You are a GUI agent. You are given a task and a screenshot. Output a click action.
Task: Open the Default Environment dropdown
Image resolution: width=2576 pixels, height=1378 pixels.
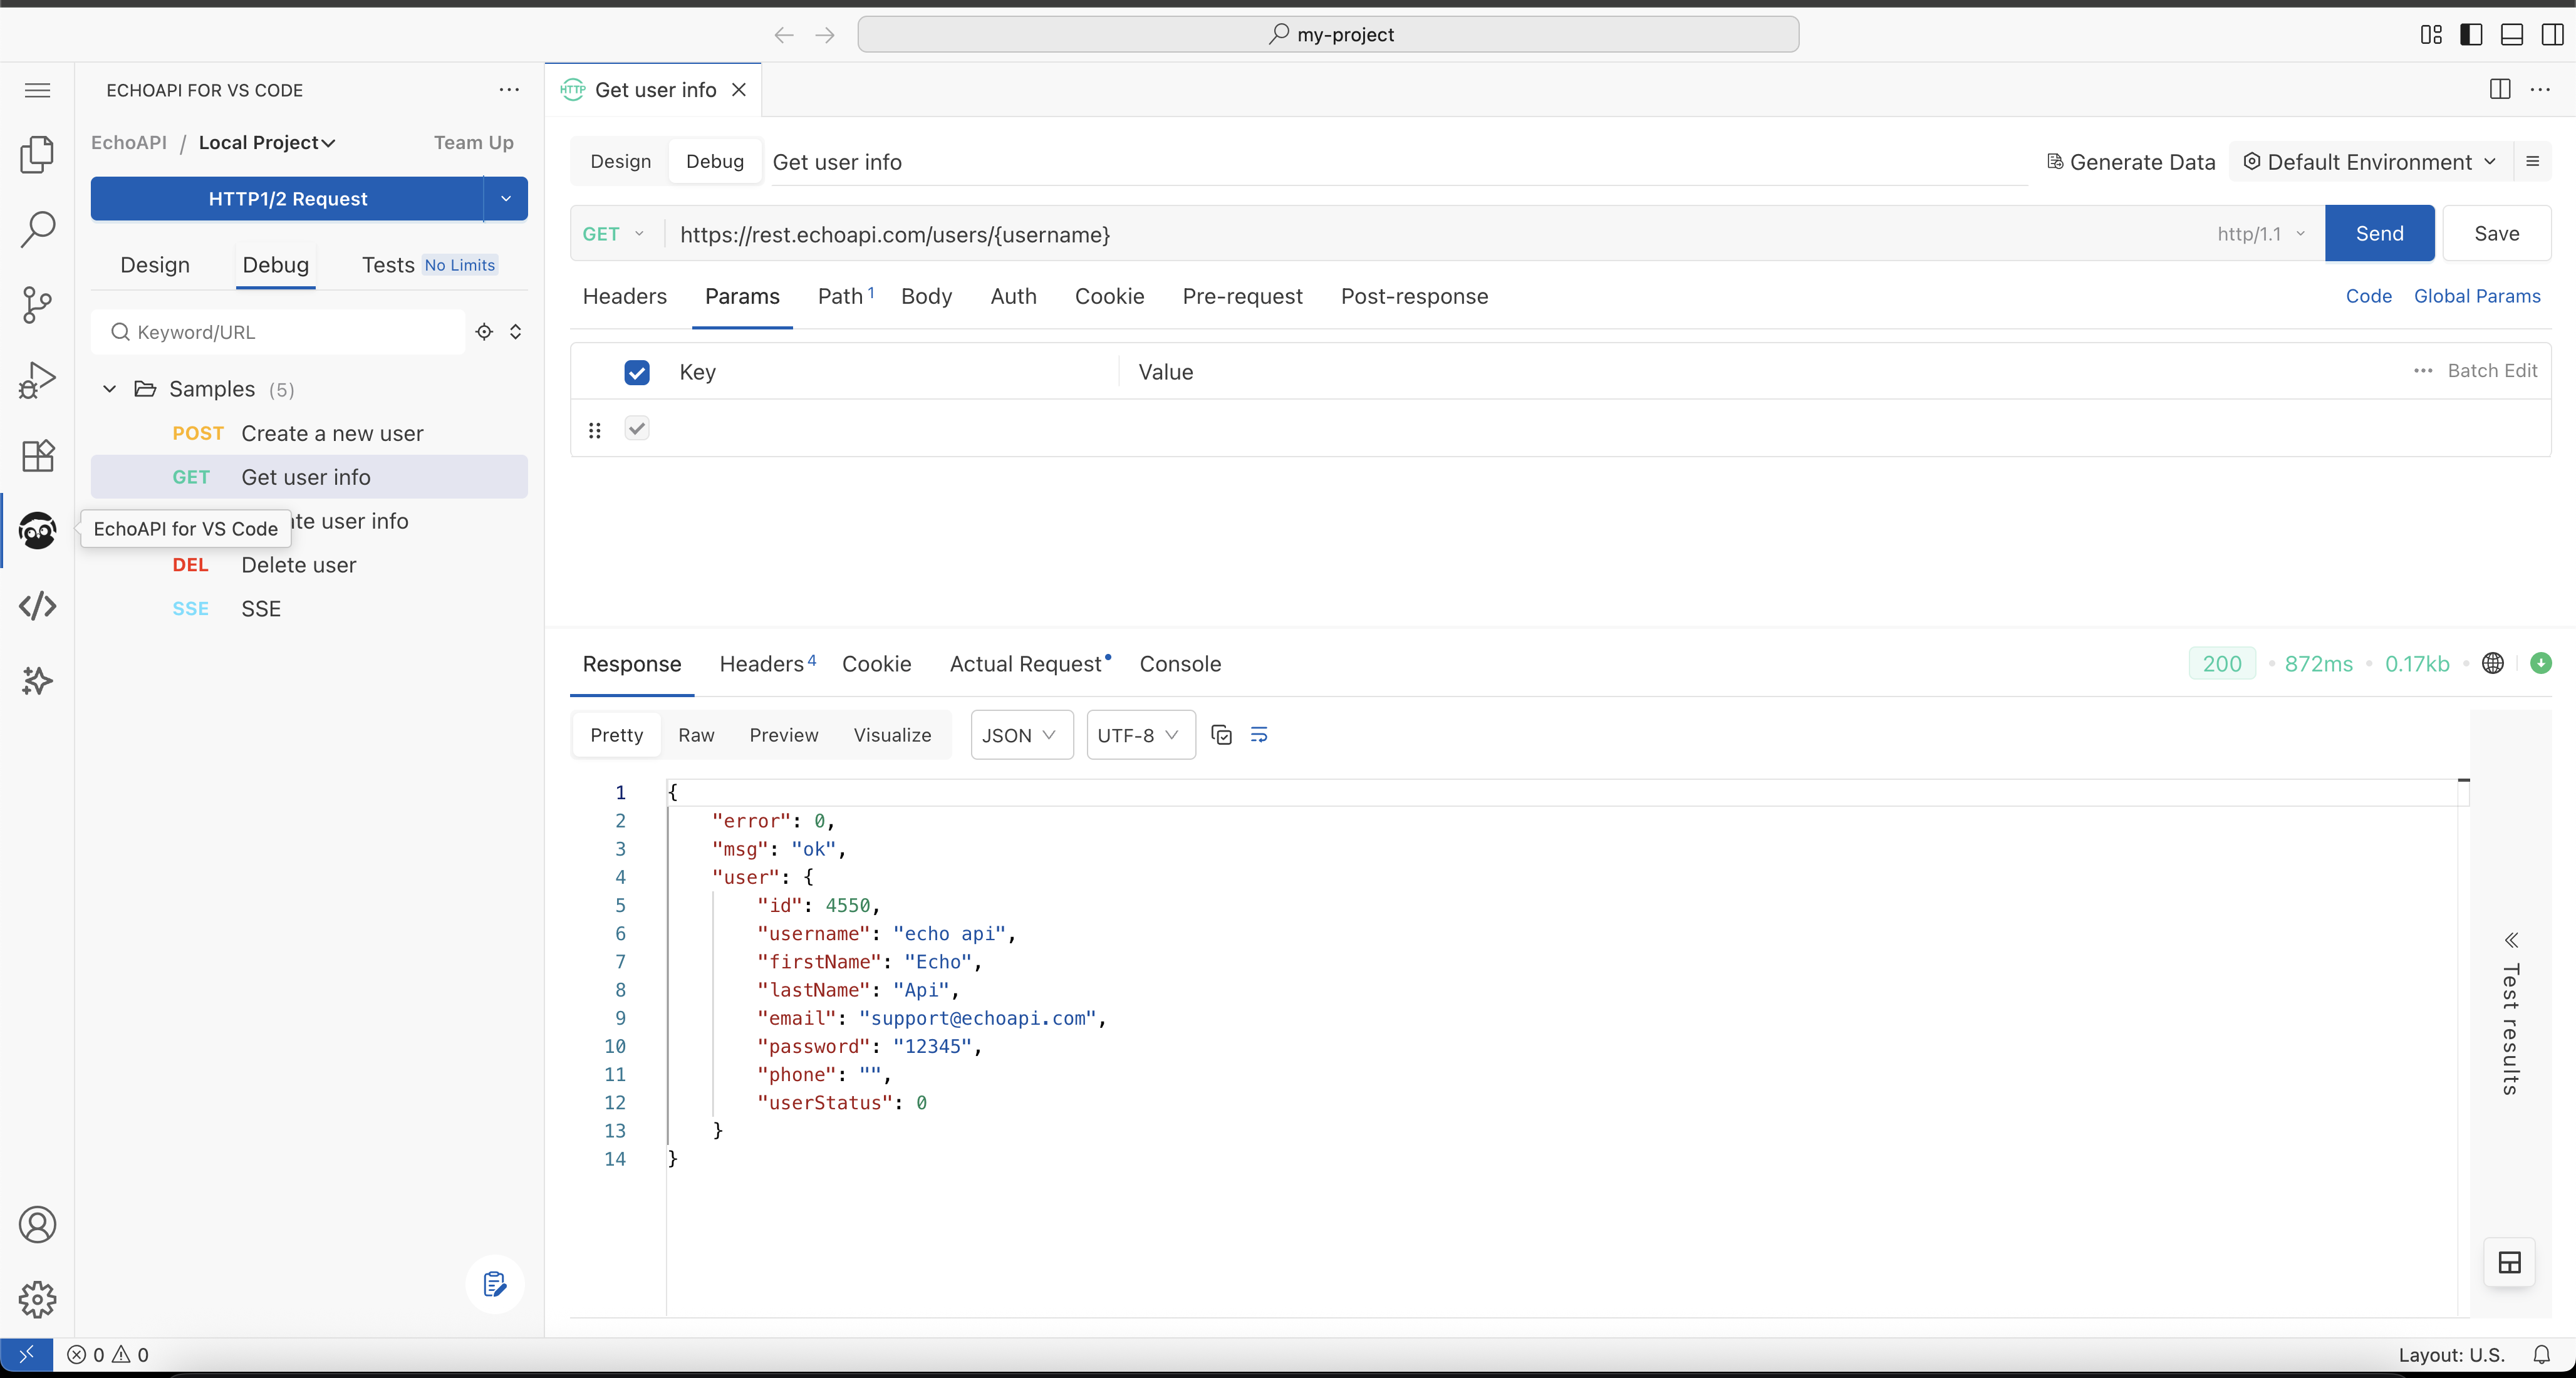coord(2370,162)
